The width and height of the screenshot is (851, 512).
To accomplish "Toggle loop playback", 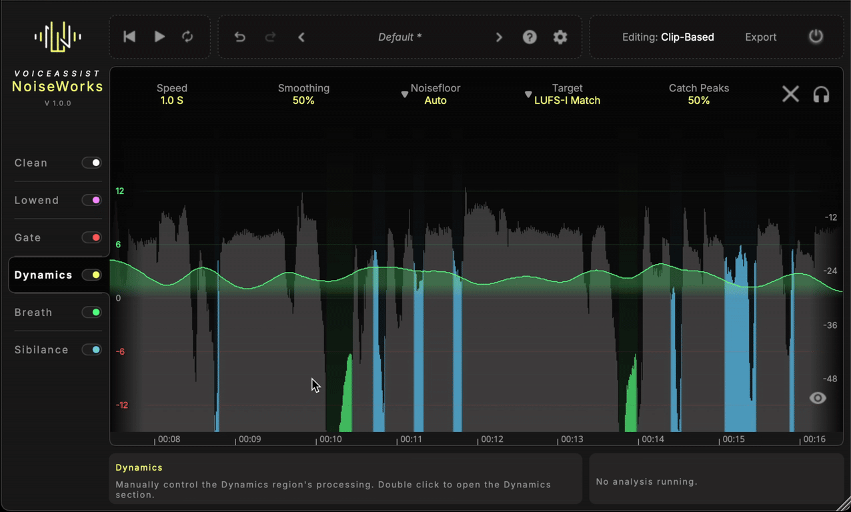I will point(187,37).
